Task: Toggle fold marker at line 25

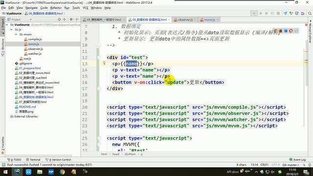Action: click(99, 138)
